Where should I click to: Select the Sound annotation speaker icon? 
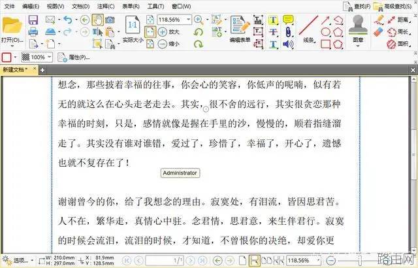click(x=288, y=44)
